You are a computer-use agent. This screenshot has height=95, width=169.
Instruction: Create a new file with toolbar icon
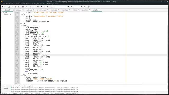click(x=3, y=7)
